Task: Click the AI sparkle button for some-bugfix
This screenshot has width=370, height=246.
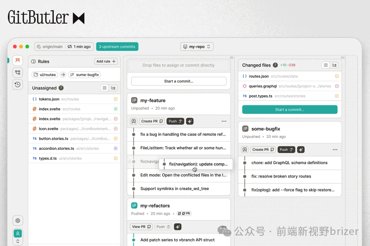Action: [x=301, y=150]
